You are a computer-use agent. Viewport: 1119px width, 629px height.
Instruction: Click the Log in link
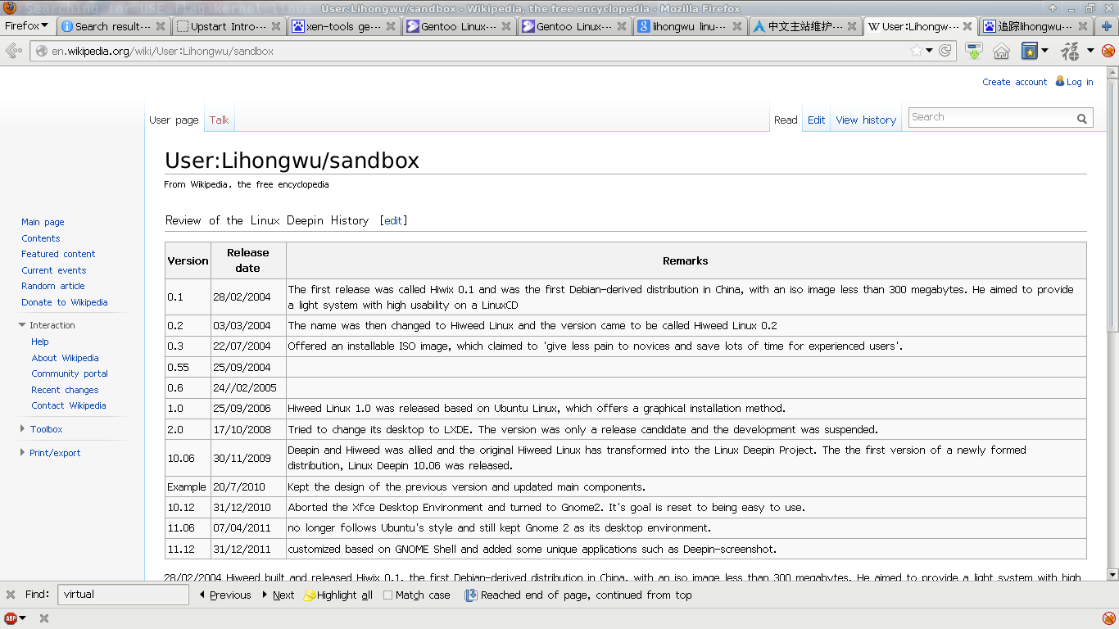[x=1080, y=82]
